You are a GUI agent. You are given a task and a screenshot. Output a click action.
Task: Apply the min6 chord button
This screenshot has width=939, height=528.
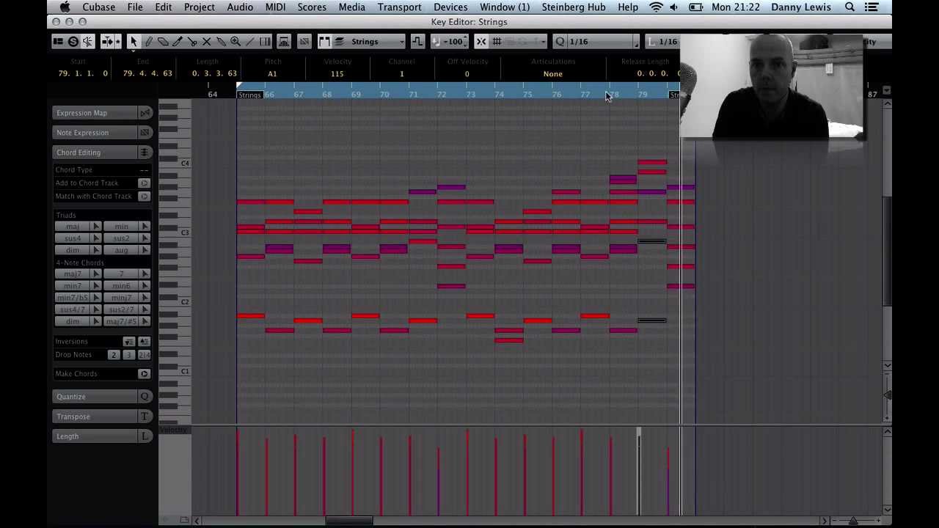pyautogui.click(x=121, y=286)
